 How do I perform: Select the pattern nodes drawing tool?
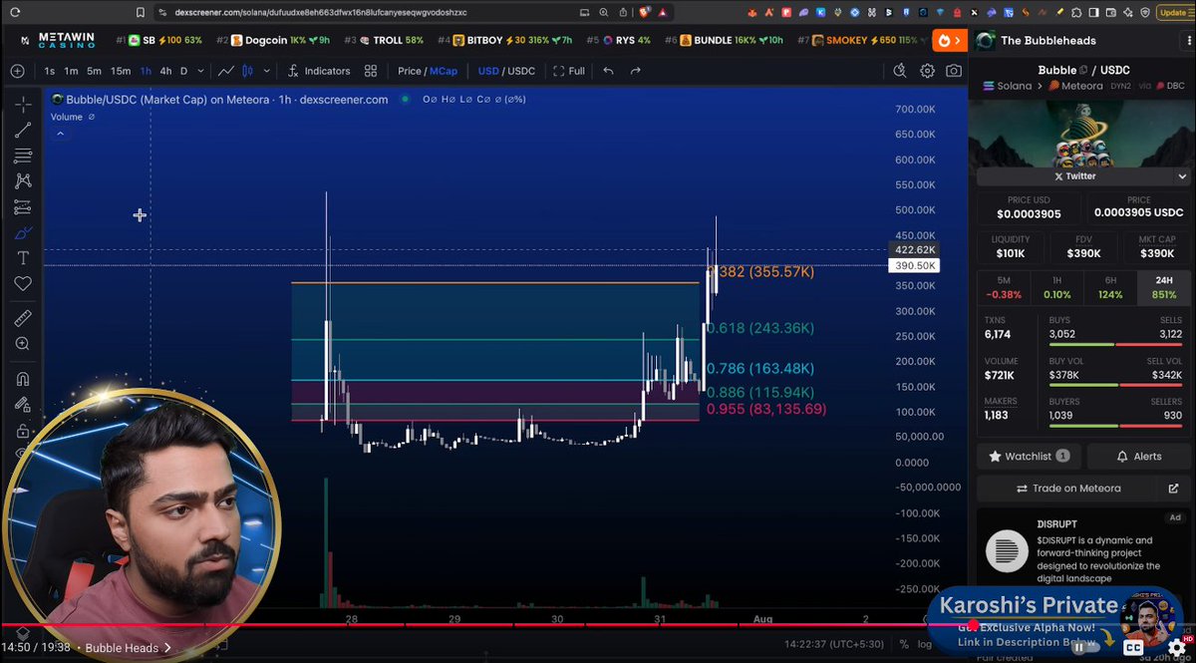pyautogui.click(x=23, y=181)
